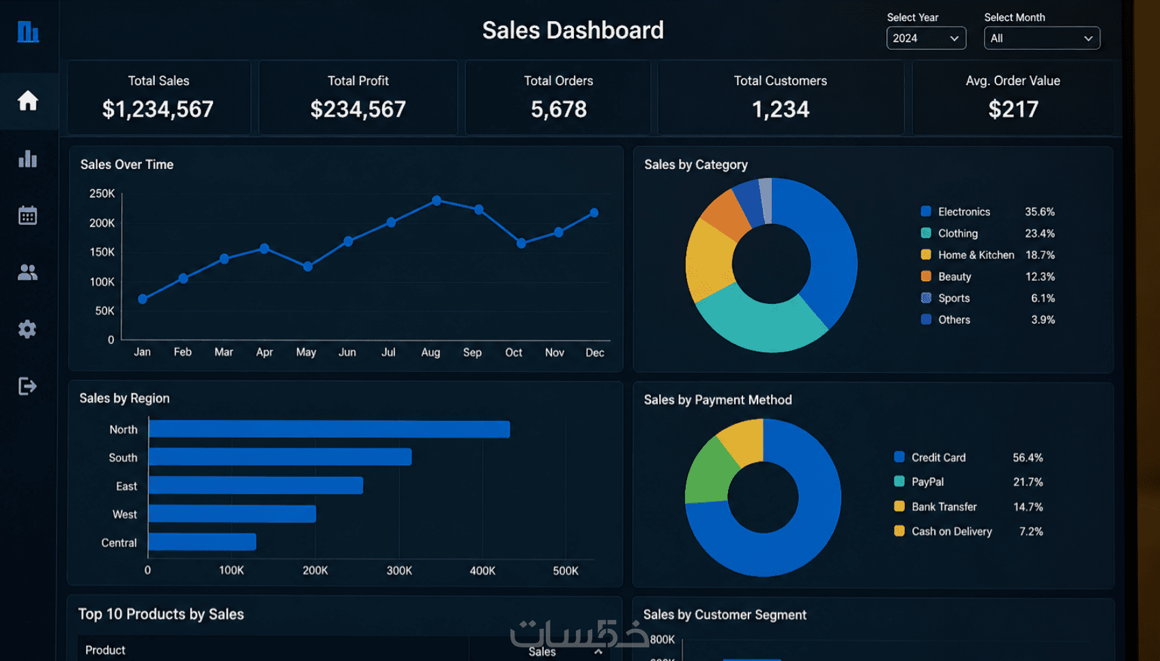The image size is (1160, 661).
Task: Open the Home icon in sidebar
Action: pos(27,101)
